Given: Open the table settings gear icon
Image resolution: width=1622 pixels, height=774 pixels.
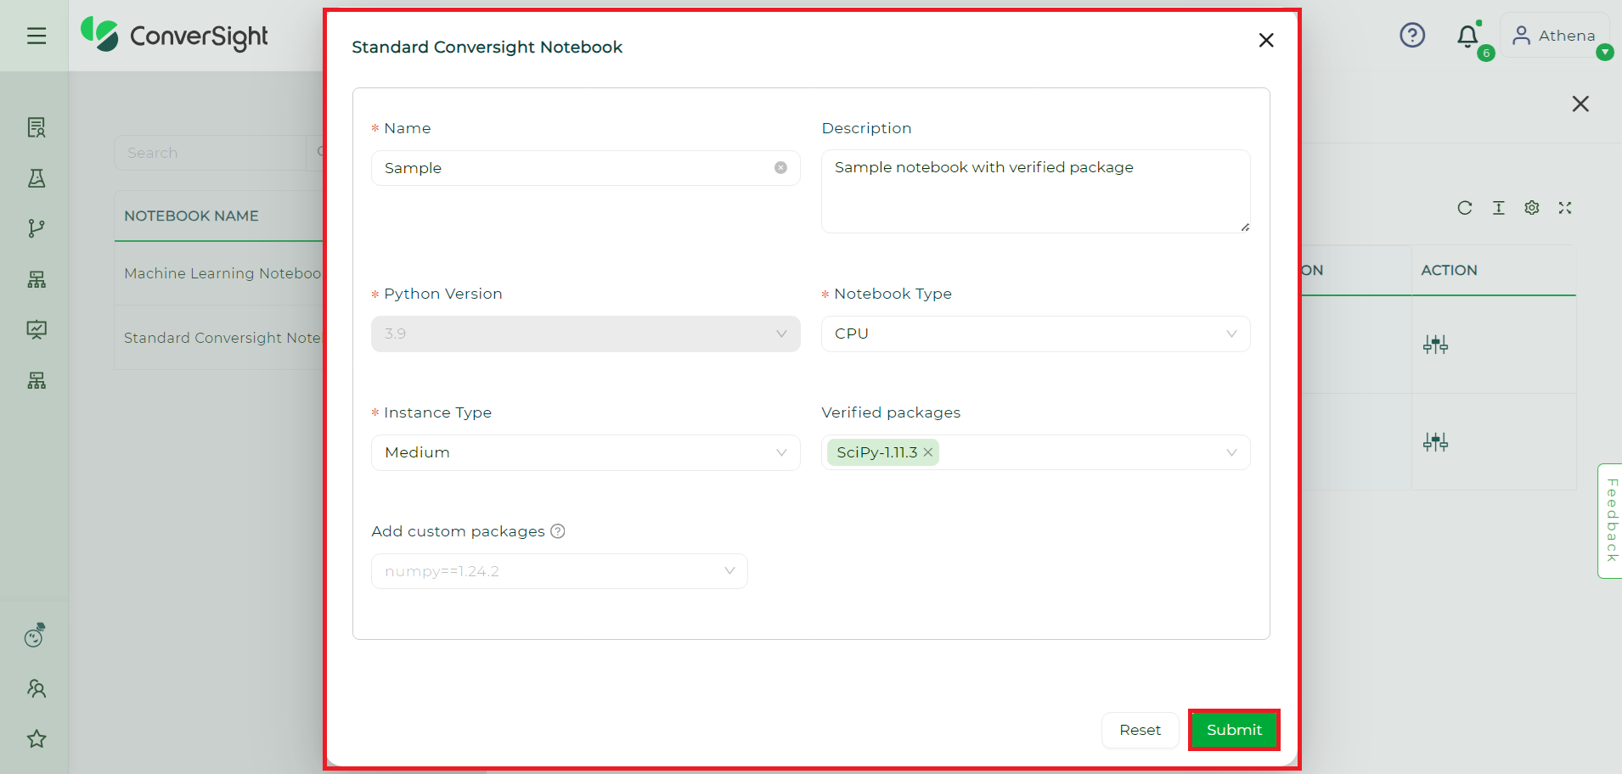Looking at the screenshot, I should click(1532, 208).
